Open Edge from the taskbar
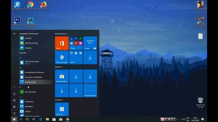This screenshot has height=122, width=218. [x=41, y=119]
